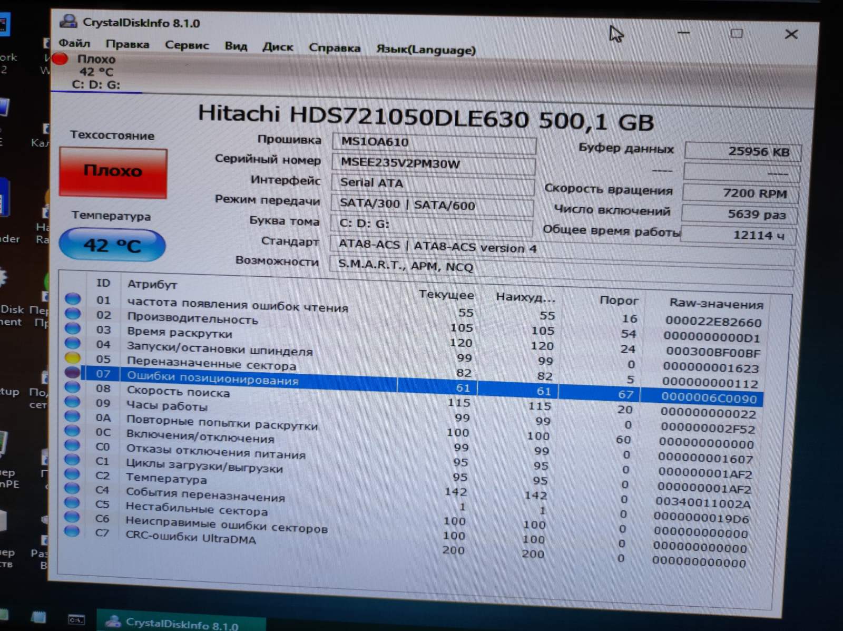Click the buffer size field 25956 KB
This screenshot has width=843, height=631.
(x=743, y=152)
